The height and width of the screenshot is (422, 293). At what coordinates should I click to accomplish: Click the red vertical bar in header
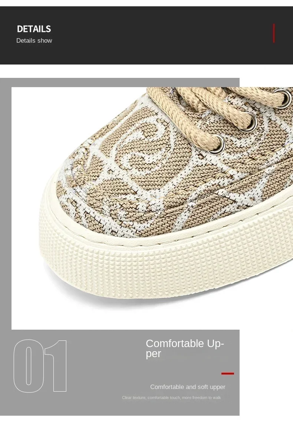tap(274, 33)
